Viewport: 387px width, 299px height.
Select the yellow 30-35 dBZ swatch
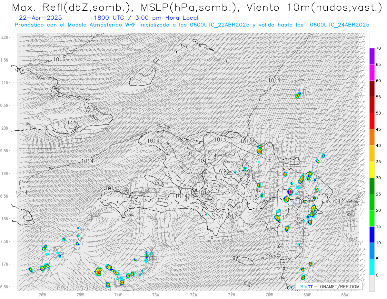372,170
